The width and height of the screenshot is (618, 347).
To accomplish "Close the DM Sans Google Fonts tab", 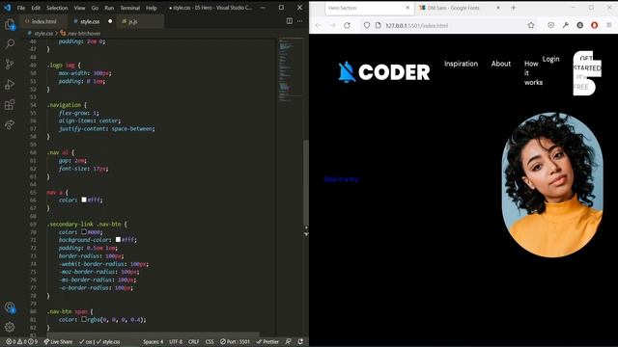I will click(x=498, y=8).
